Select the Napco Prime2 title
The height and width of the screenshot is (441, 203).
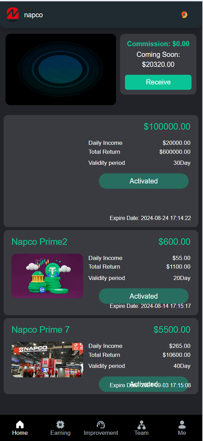(x=39, y=242)
